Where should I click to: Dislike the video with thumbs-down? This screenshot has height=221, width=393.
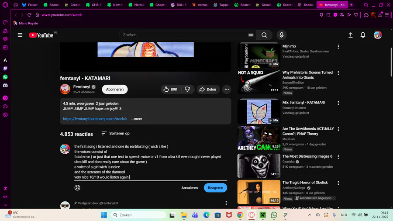point(187,89)
